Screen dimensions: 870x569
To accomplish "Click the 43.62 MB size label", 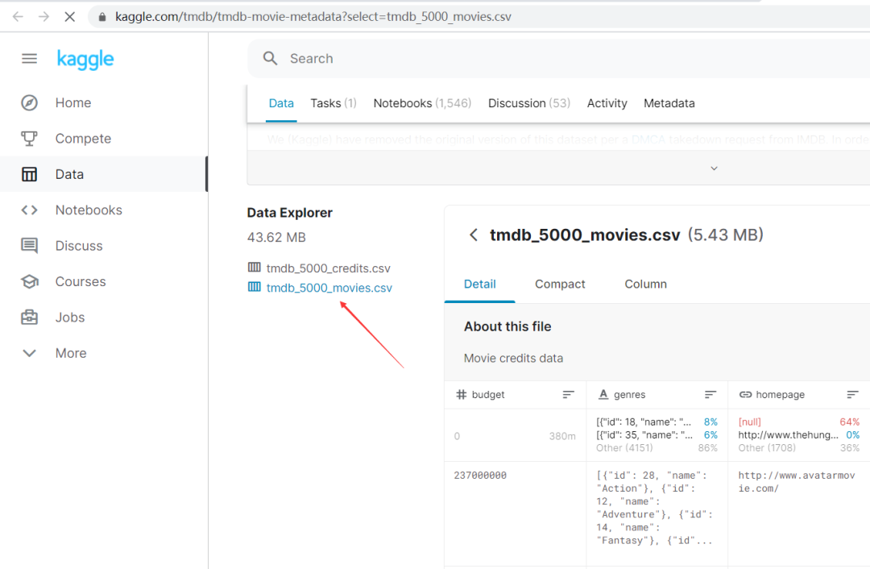I will [276, 238].
